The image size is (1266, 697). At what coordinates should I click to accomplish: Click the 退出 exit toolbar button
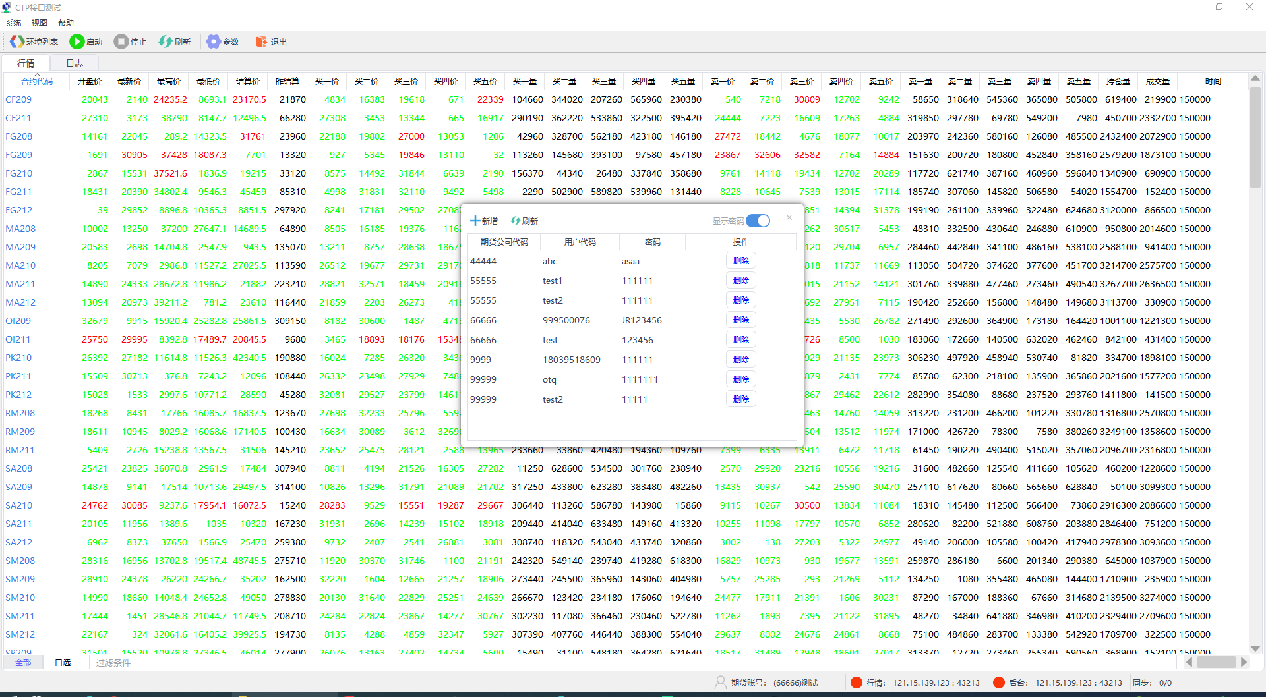(x=271, y=42)
